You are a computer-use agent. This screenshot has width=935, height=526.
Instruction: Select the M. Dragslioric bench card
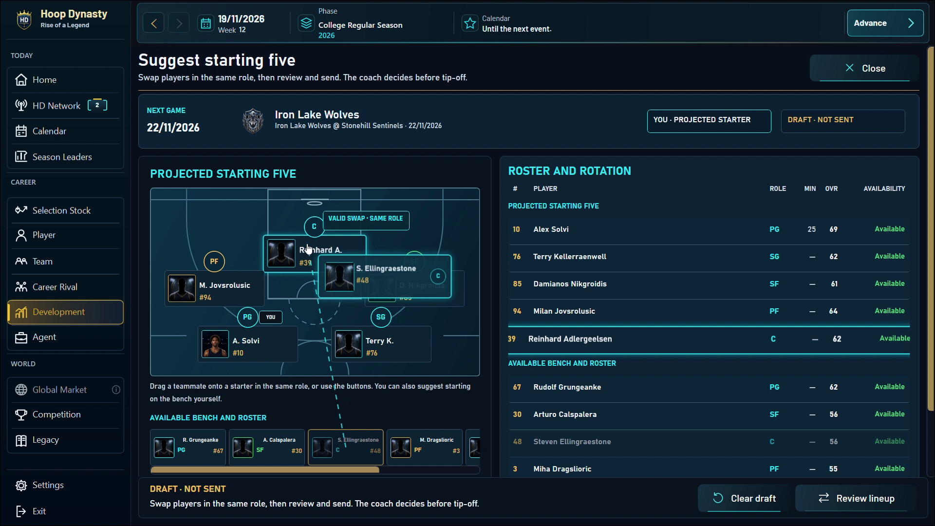point(425,447)
